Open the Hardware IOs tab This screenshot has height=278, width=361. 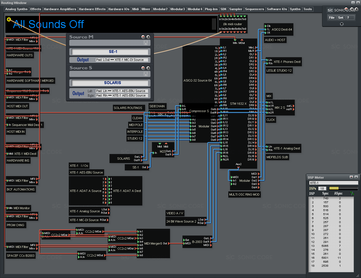(x=119, y=9)
